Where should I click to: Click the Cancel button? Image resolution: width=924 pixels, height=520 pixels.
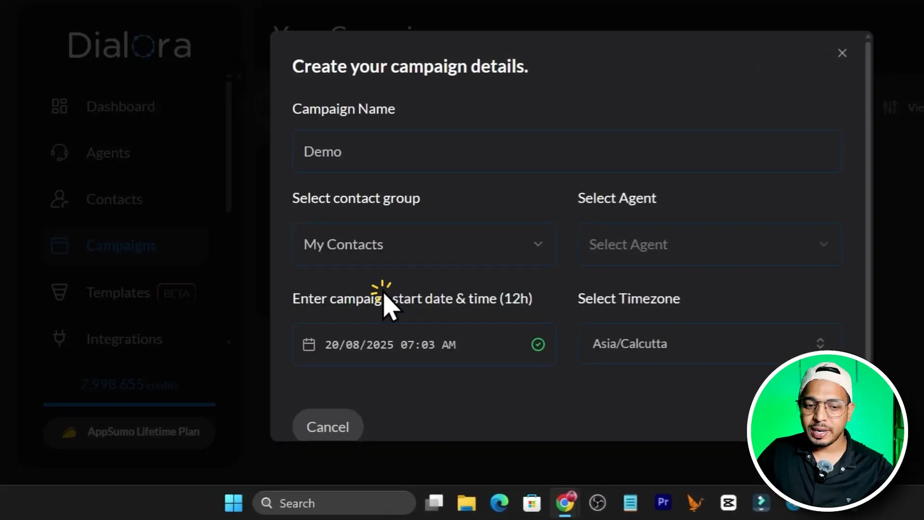pyautogui.click(x=328, y=427)
